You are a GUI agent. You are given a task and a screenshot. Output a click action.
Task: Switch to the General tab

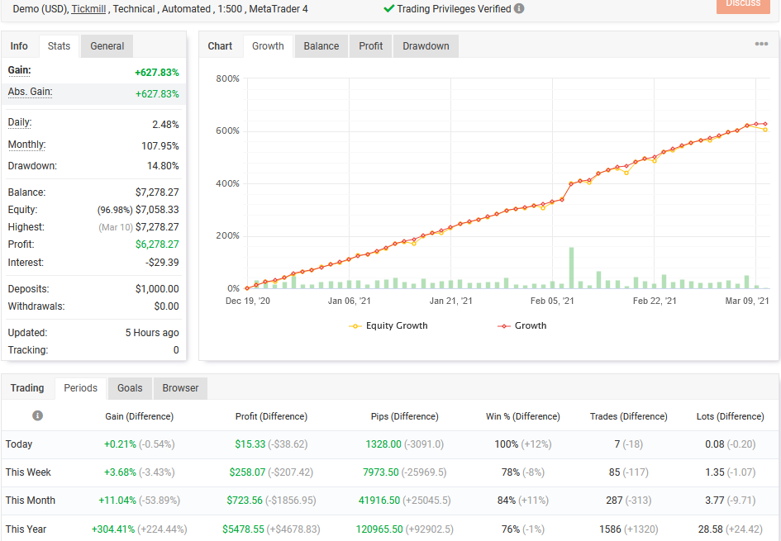pos(107,46)
